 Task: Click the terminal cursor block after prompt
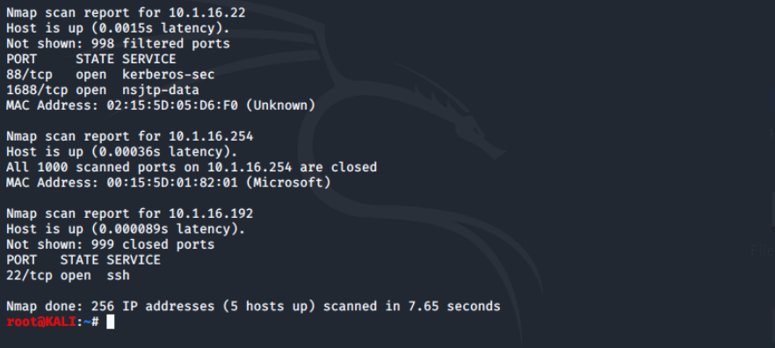[111, 322]
